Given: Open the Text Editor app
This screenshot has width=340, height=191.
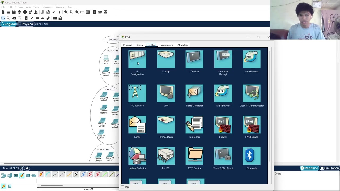Looking at the screenshot, I should click(x=194, y=125).
